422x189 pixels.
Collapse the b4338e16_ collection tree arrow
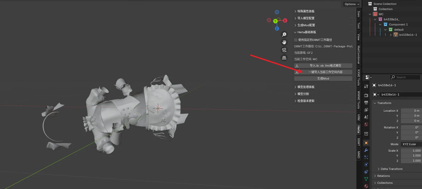click(x=375, y=19)
